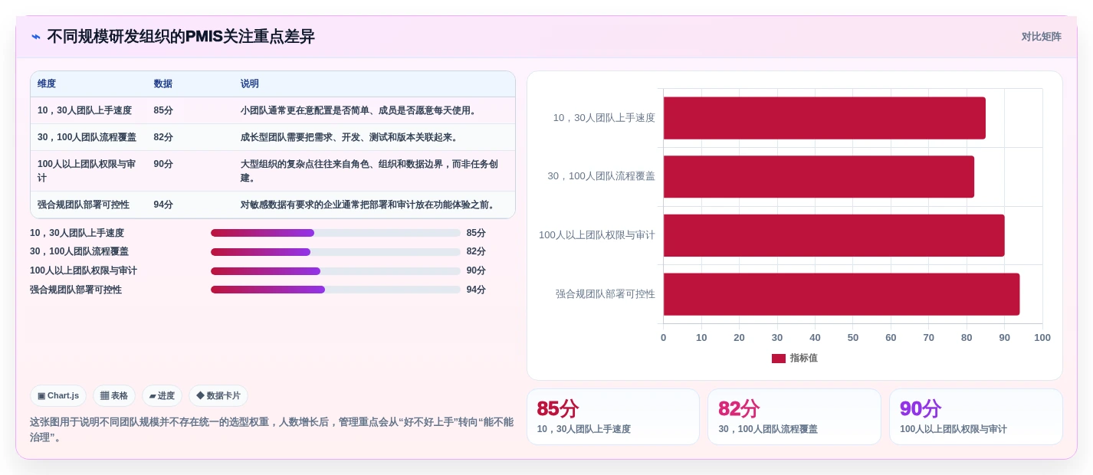Select table row 强合规团队部署可控性
Screen dimensions: 1093x475
point(273,205)
